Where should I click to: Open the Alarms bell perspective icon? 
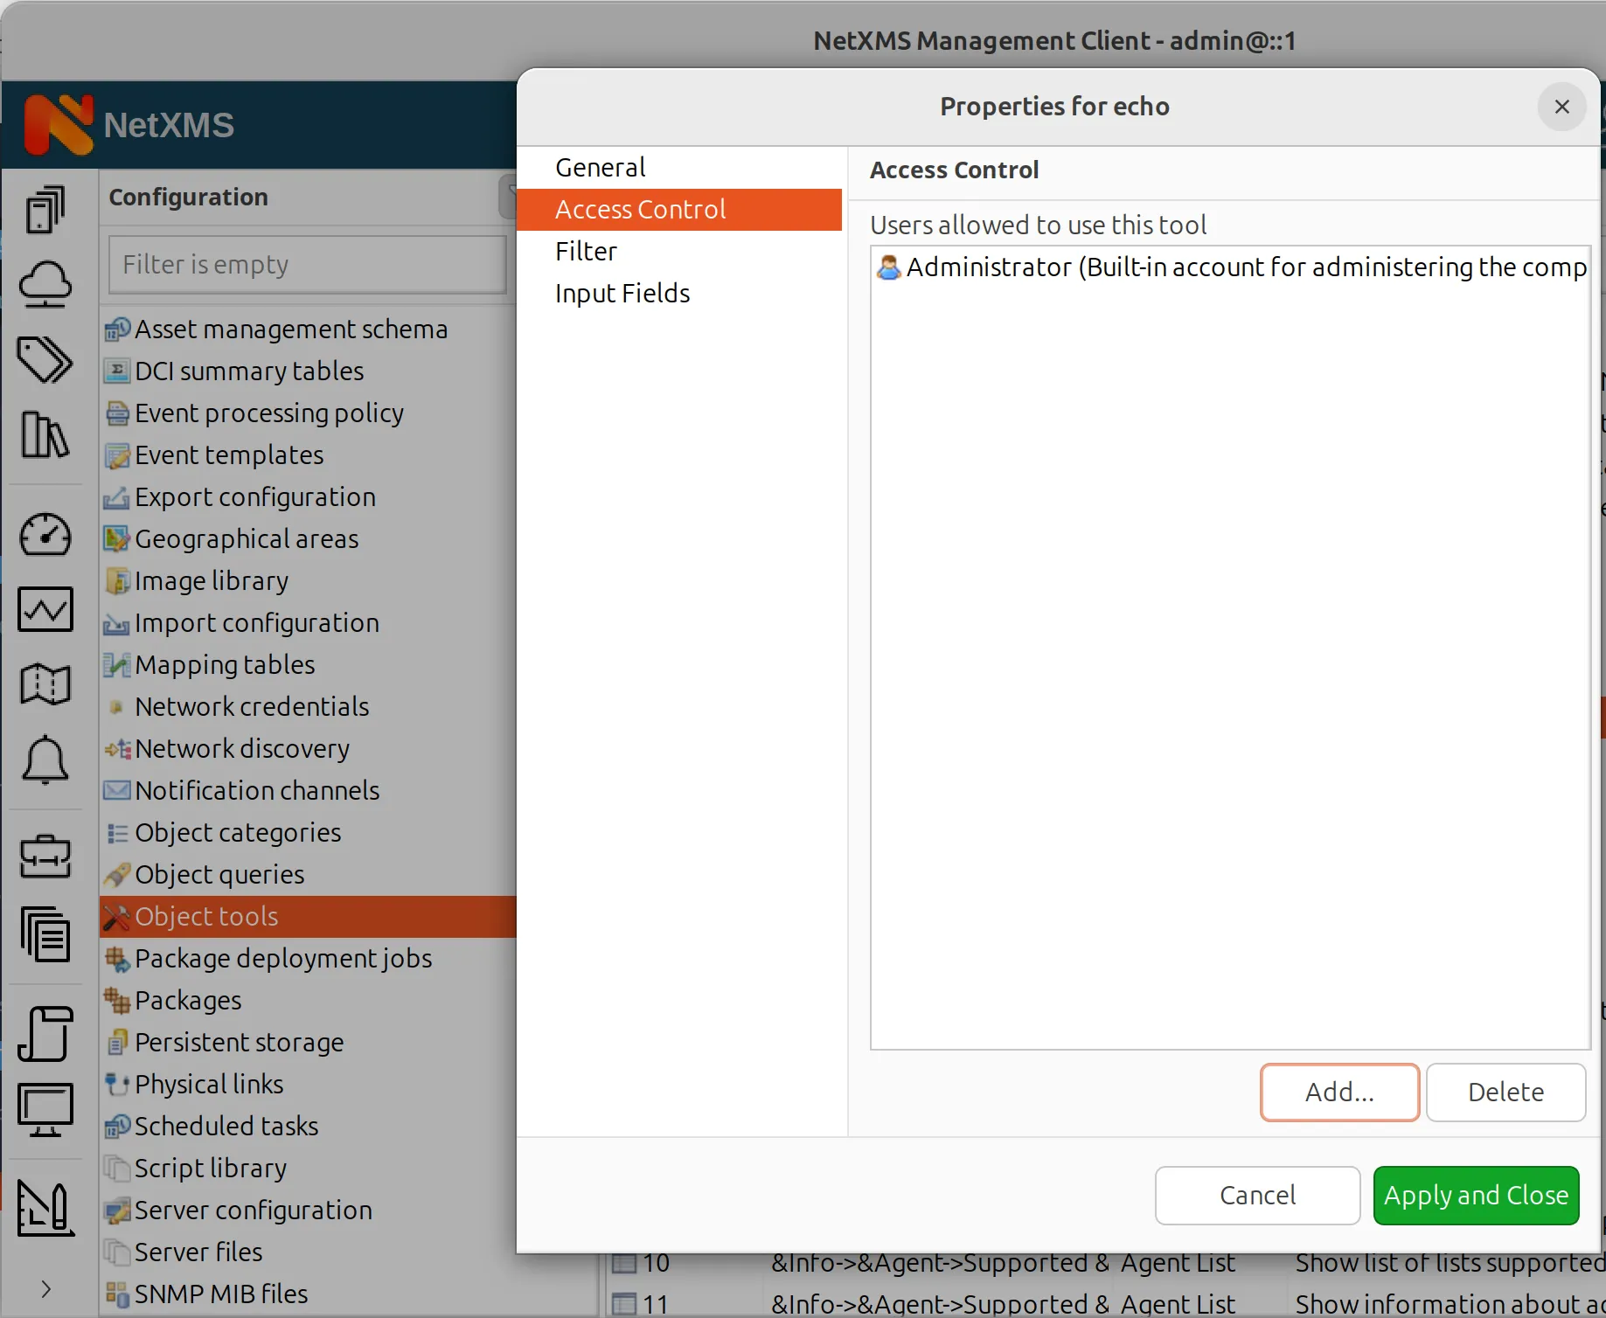click(45, 760)
